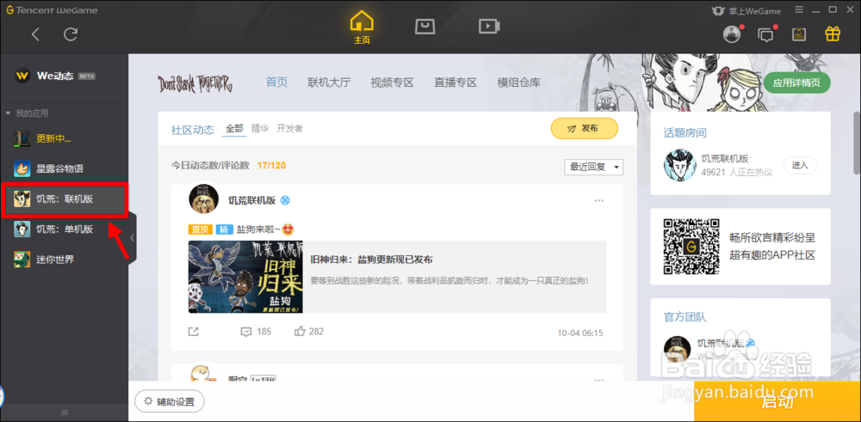Open the pinned post's more options ellipsis
This screenshot has height=422, width=861.
(599, 200)
